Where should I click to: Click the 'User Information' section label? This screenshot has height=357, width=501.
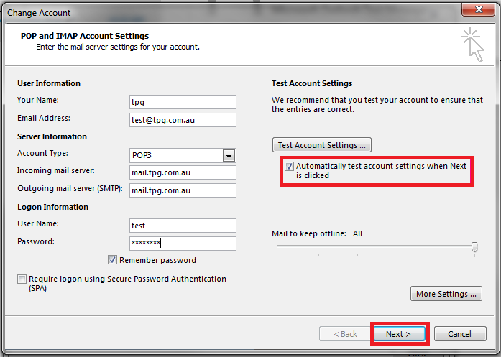(x=49, y=83)
